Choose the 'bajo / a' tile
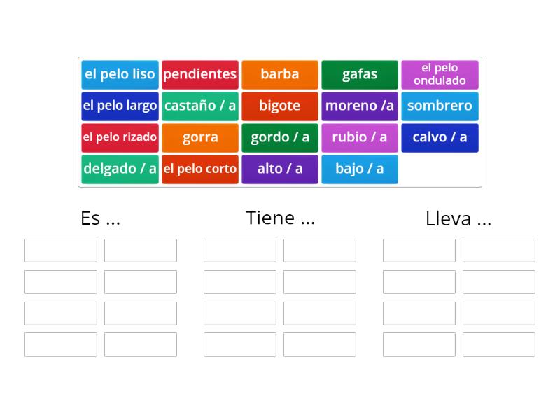Viewport: 560px width, 420px height. [360, 169]
